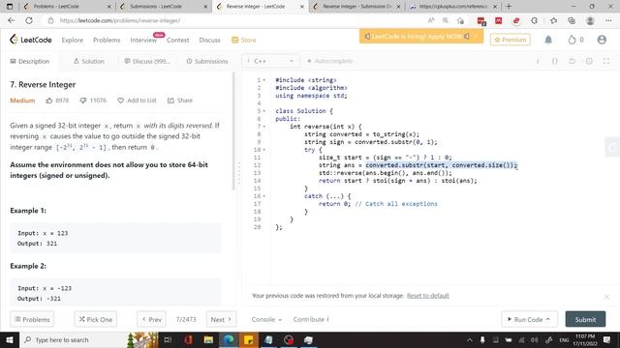Open browser read aloud icon
The width and height of the screenshot is (620, 348).
(x=431, y=20)
